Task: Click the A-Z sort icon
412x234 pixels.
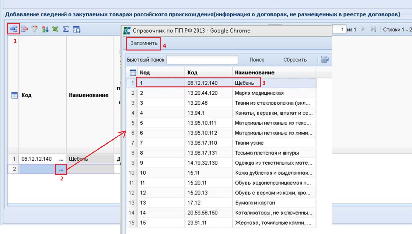Action: click(x=45, y=29)
